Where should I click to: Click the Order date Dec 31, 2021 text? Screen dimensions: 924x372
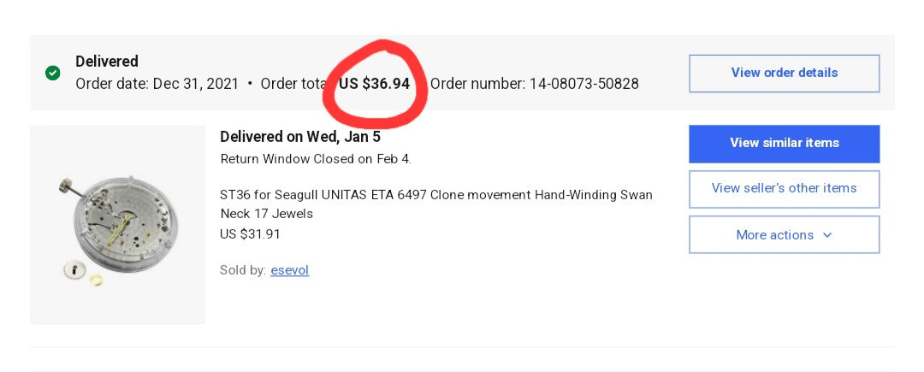point(157,84)
